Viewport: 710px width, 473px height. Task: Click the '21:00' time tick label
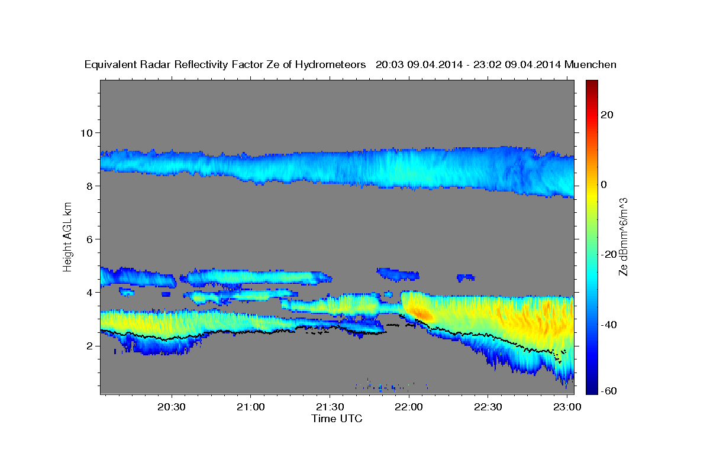(251, 407)
